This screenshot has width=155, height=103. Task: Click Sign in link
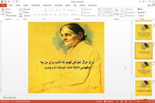[149, 5]
